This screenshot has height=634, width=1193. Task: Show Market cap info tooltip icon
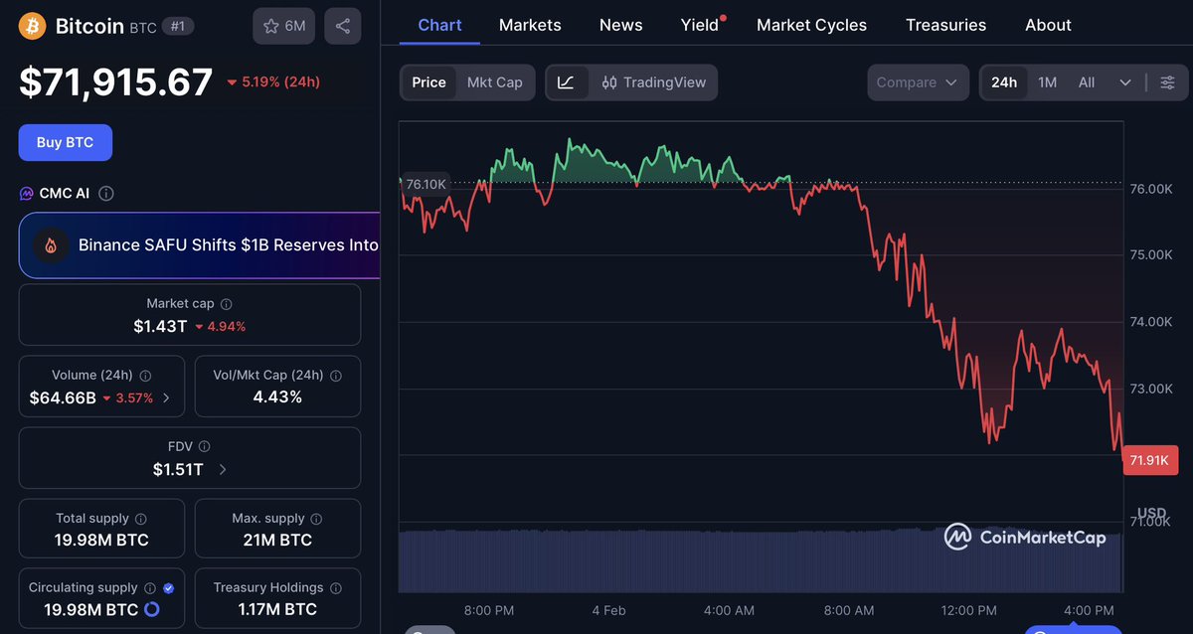226,304
